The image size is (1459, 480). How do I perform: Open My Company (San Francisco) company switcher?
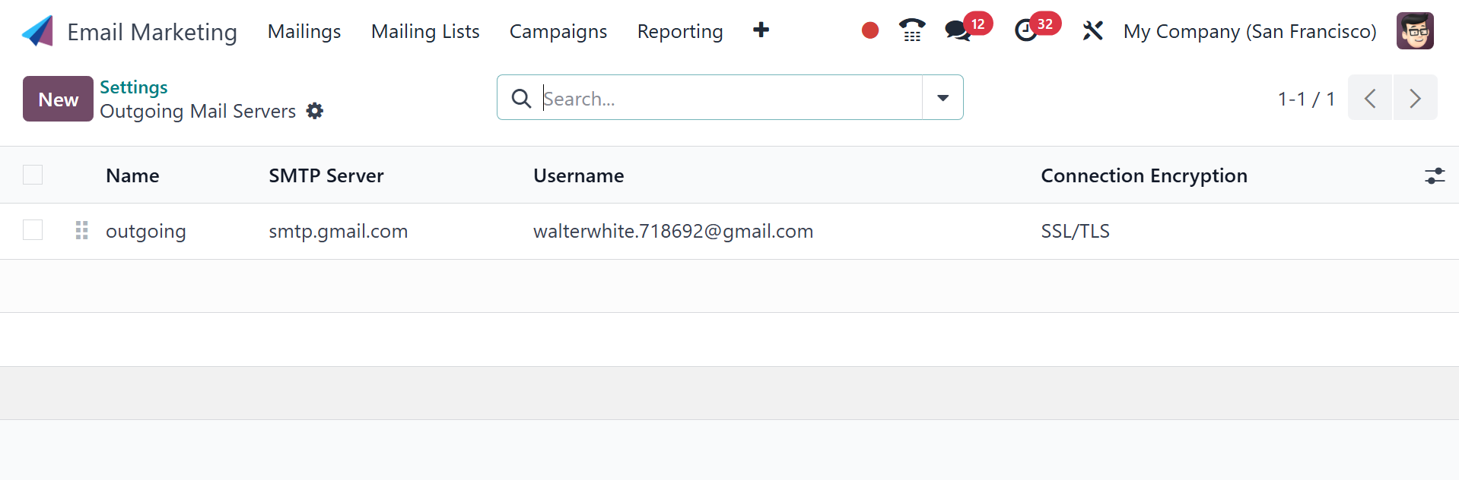click(1250, 31)
